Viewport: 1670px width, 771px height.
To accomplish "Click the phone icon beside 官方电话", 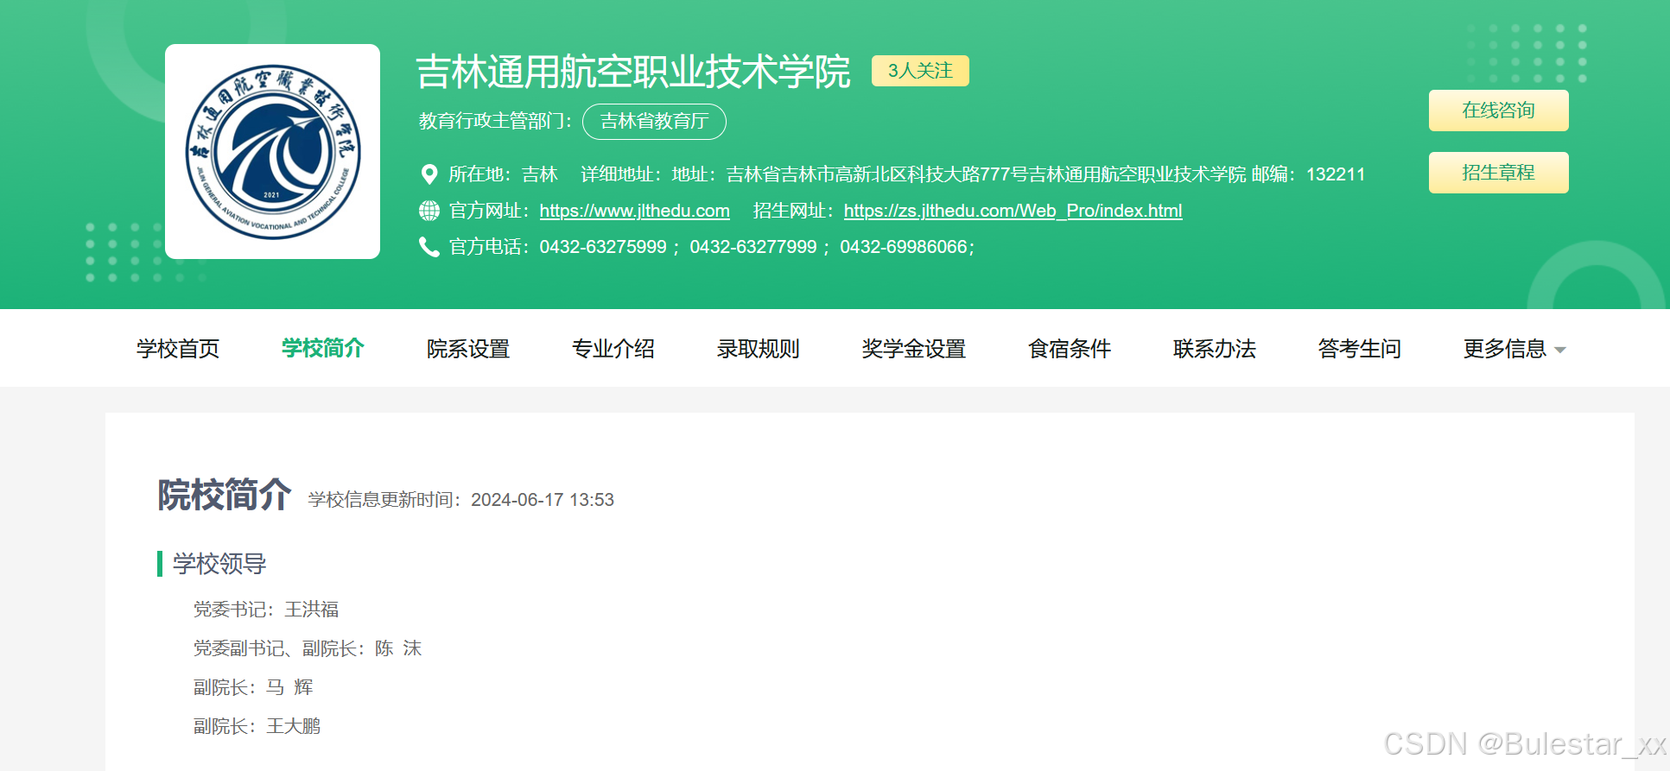I will click(429, 247).
